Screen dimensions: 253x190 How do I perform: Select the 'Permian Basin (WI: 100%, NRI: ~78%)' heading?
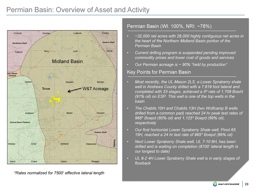tap(169, 26)
